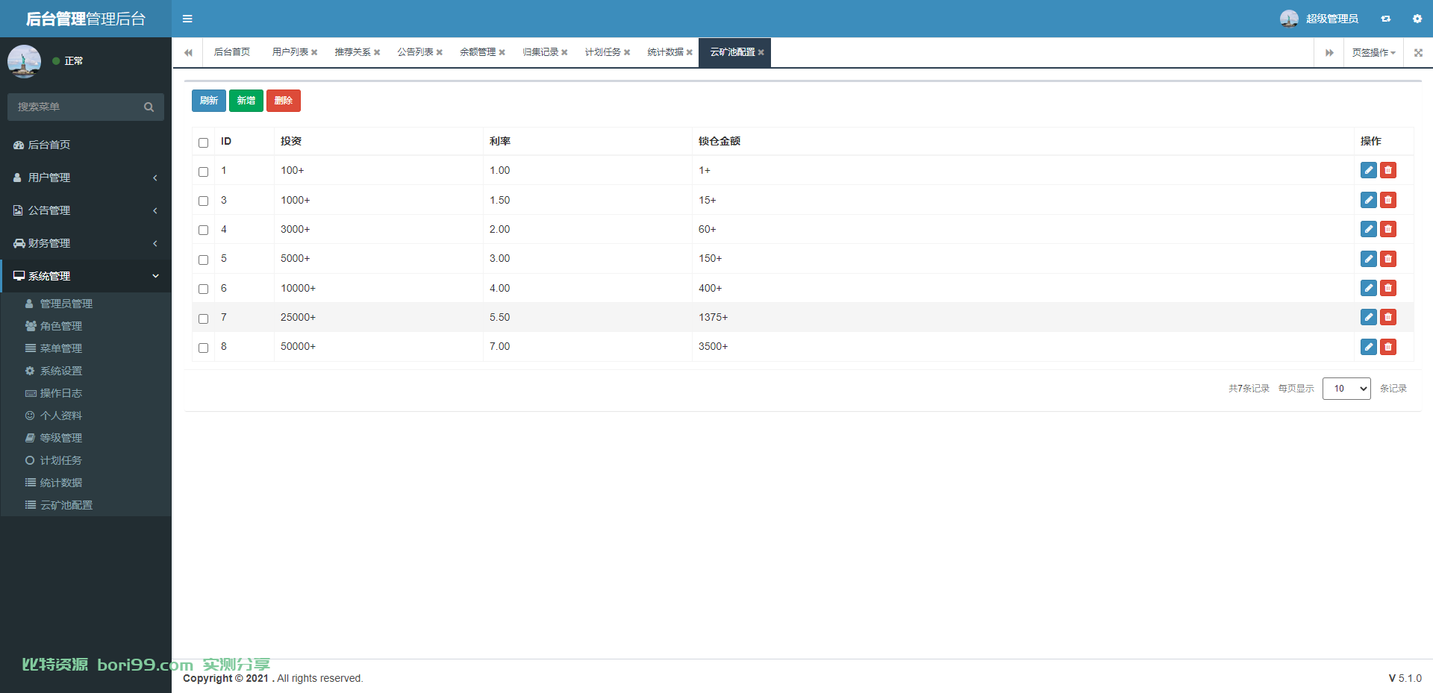This screenshot has width=1433, height=693.
Task: Open 后台首页 in the sidebar
Action: click(x=86, y=145)
